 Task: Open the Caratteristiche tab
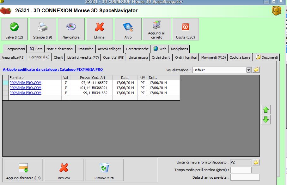[x=137, y=49]
